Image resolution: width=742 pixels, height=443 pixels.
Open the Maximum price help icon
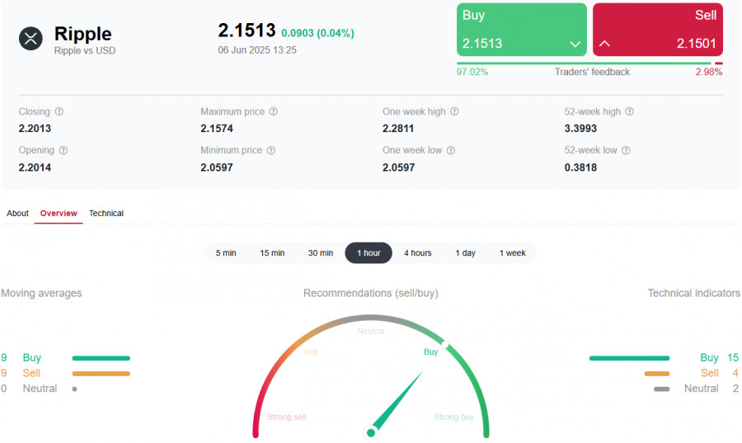click(274, 111)
